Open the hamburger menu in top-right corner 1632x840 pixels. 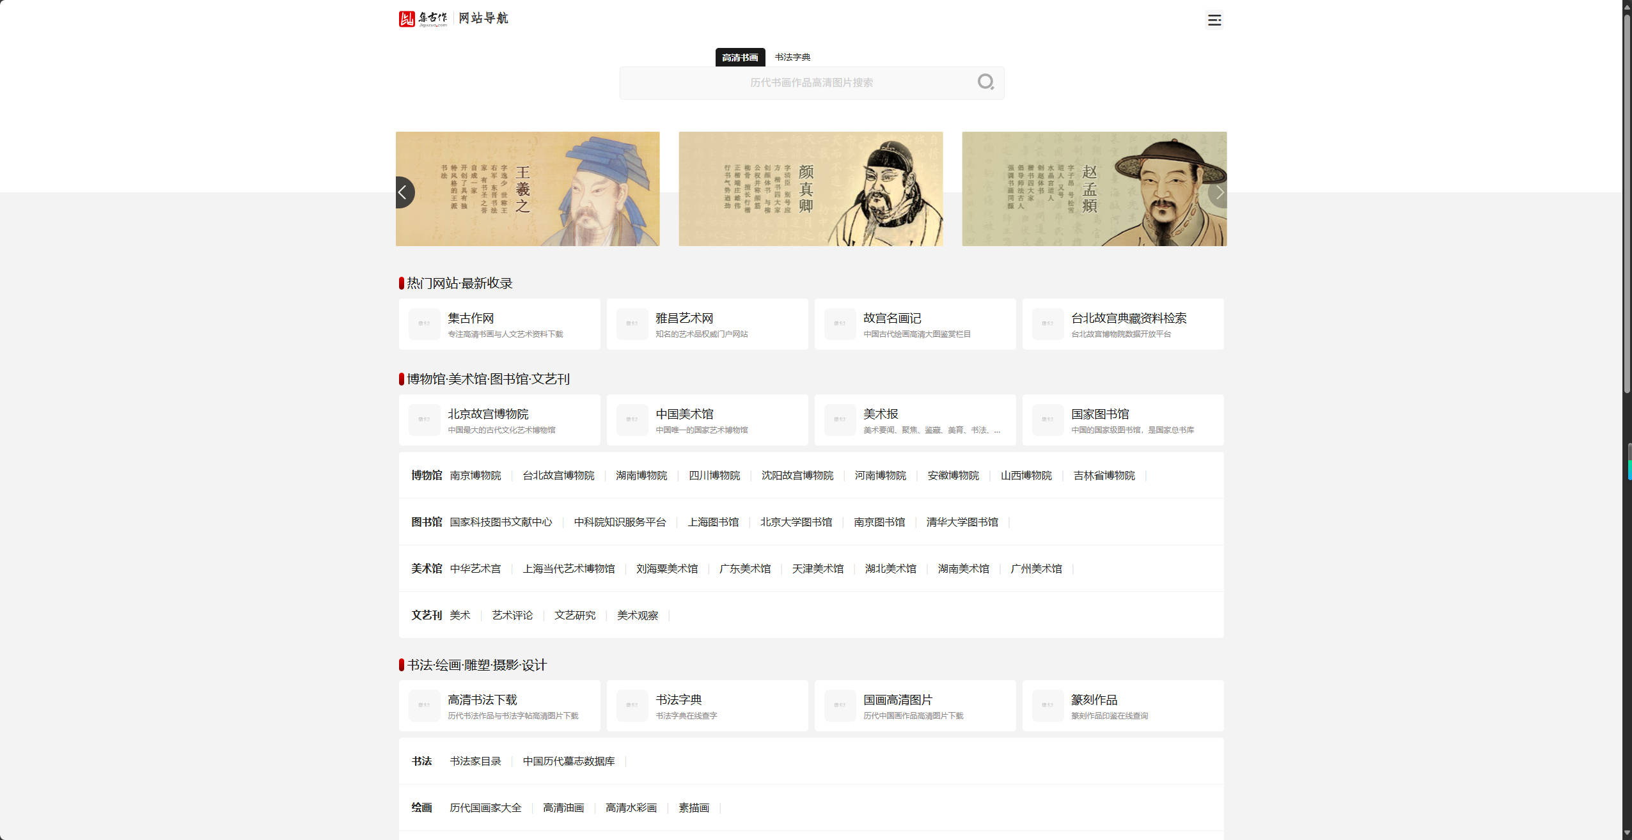(1214, 20)
